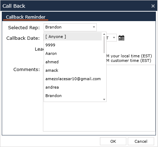
Task: Click the Selected Rep combo box field
Action: click(x=70, y=27)
